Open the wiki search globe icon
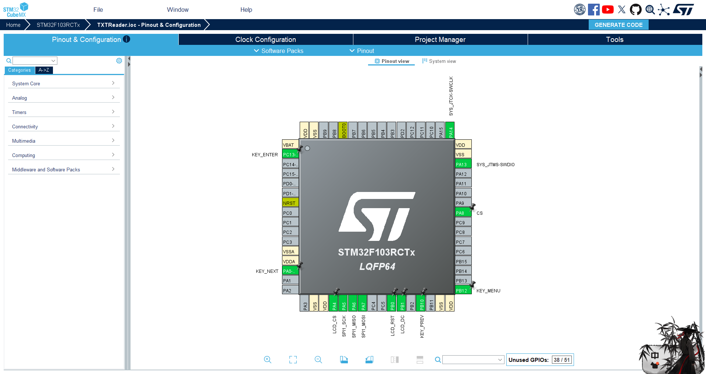The image size is (706, 374). [x=650, y=10]
